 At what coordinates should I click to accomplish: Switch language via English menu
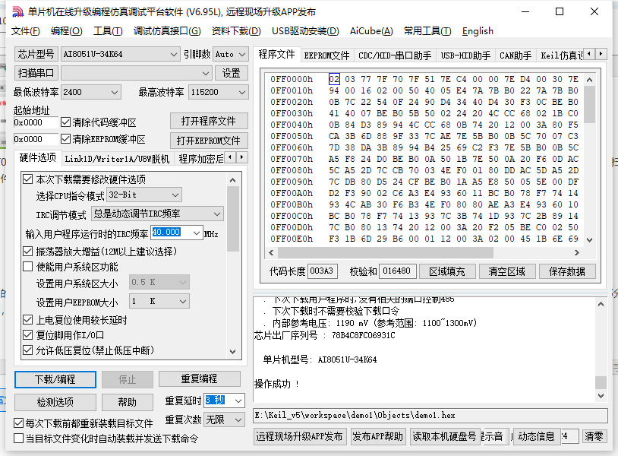coord(478,31)
